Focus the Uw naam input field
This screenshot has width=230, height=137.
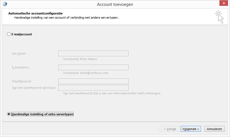click(93, 53)
